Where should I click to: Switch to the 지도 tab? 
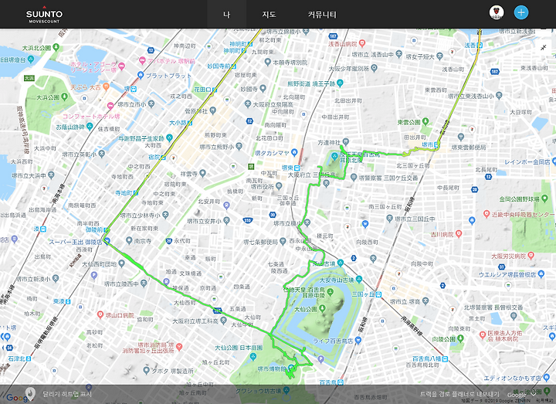pos(269,15)
